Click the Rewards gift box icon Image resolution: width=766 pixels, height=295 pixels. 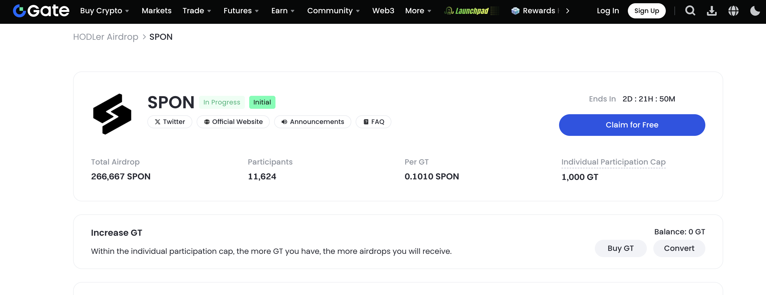515,11
